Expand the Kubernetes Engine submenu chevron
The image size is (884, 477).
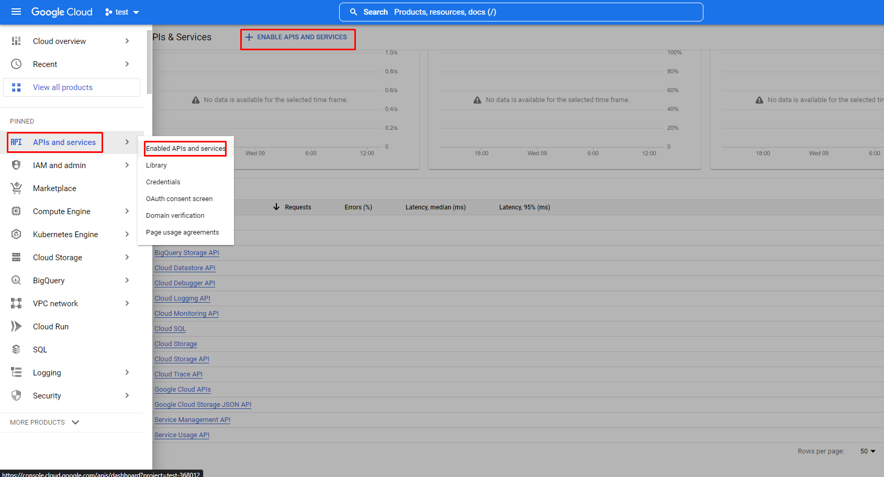[x=127, y=234]
